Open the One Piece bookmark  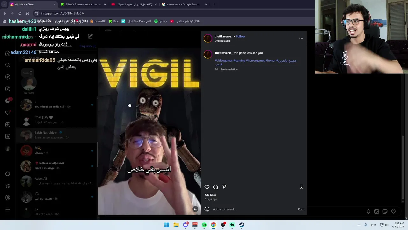click(136, 21)
